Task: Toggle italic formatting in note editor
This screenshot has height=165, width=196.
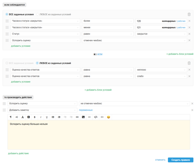Action: 41,117
